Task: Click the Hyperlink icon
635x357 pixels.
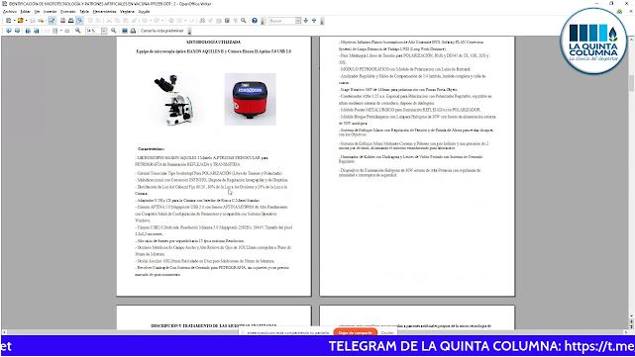Action: pyautogui.click(x=171, y=20)
